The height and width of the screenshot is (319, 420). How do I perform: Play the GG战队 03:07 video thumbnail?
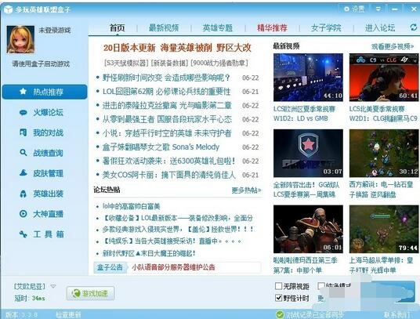308,153
